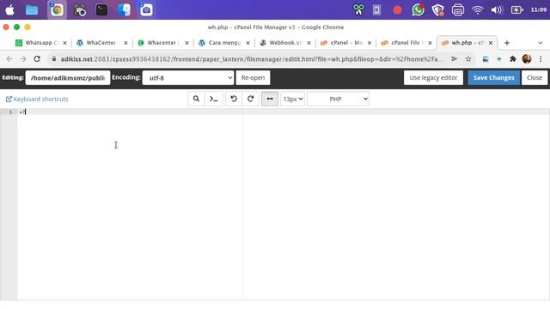
Task: Bookmark this page with star
Action: 468,59
